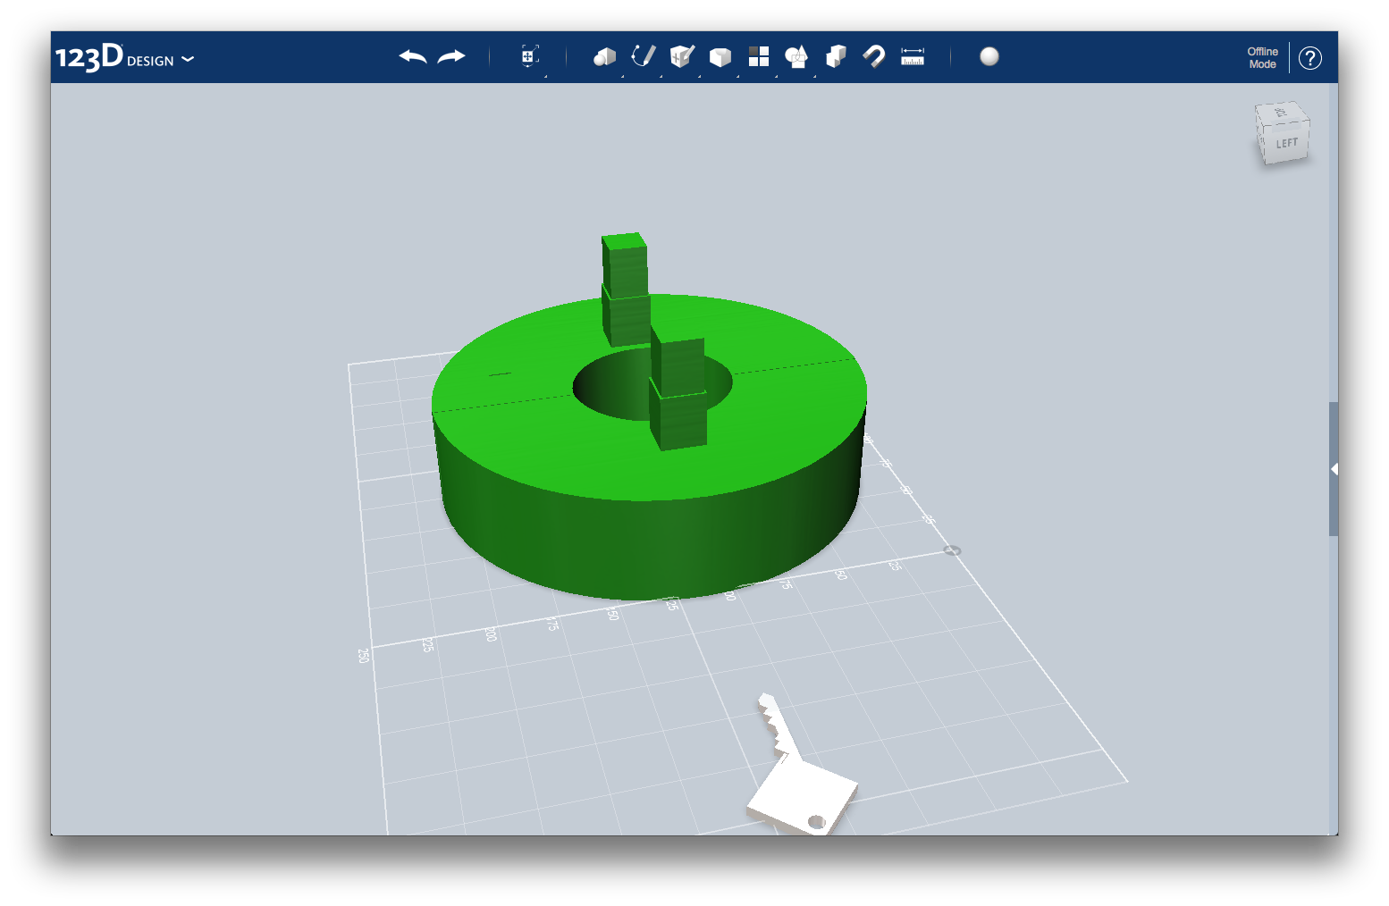The width and height of the screenshot is (1389, 906).
Task: Activate the Snap magnet tool
Action: click(873, 56)
